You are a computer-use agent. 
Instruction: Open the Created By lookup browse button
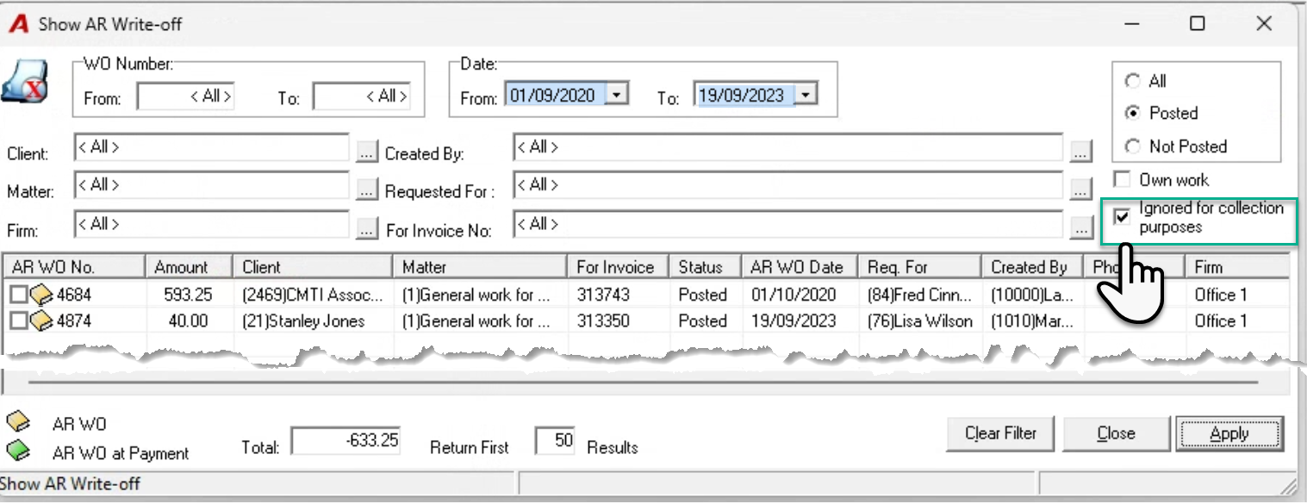pos(1080,152)
